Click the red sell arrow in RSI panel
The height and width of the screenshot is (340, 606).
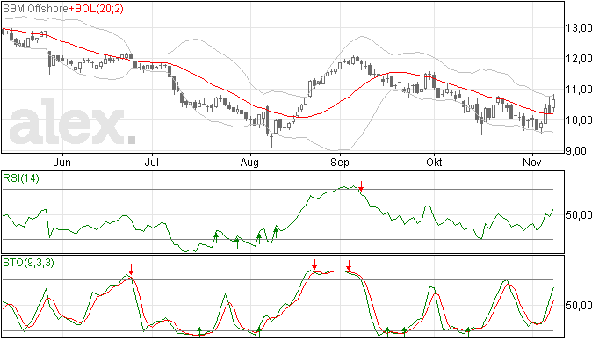pos(361,185)
